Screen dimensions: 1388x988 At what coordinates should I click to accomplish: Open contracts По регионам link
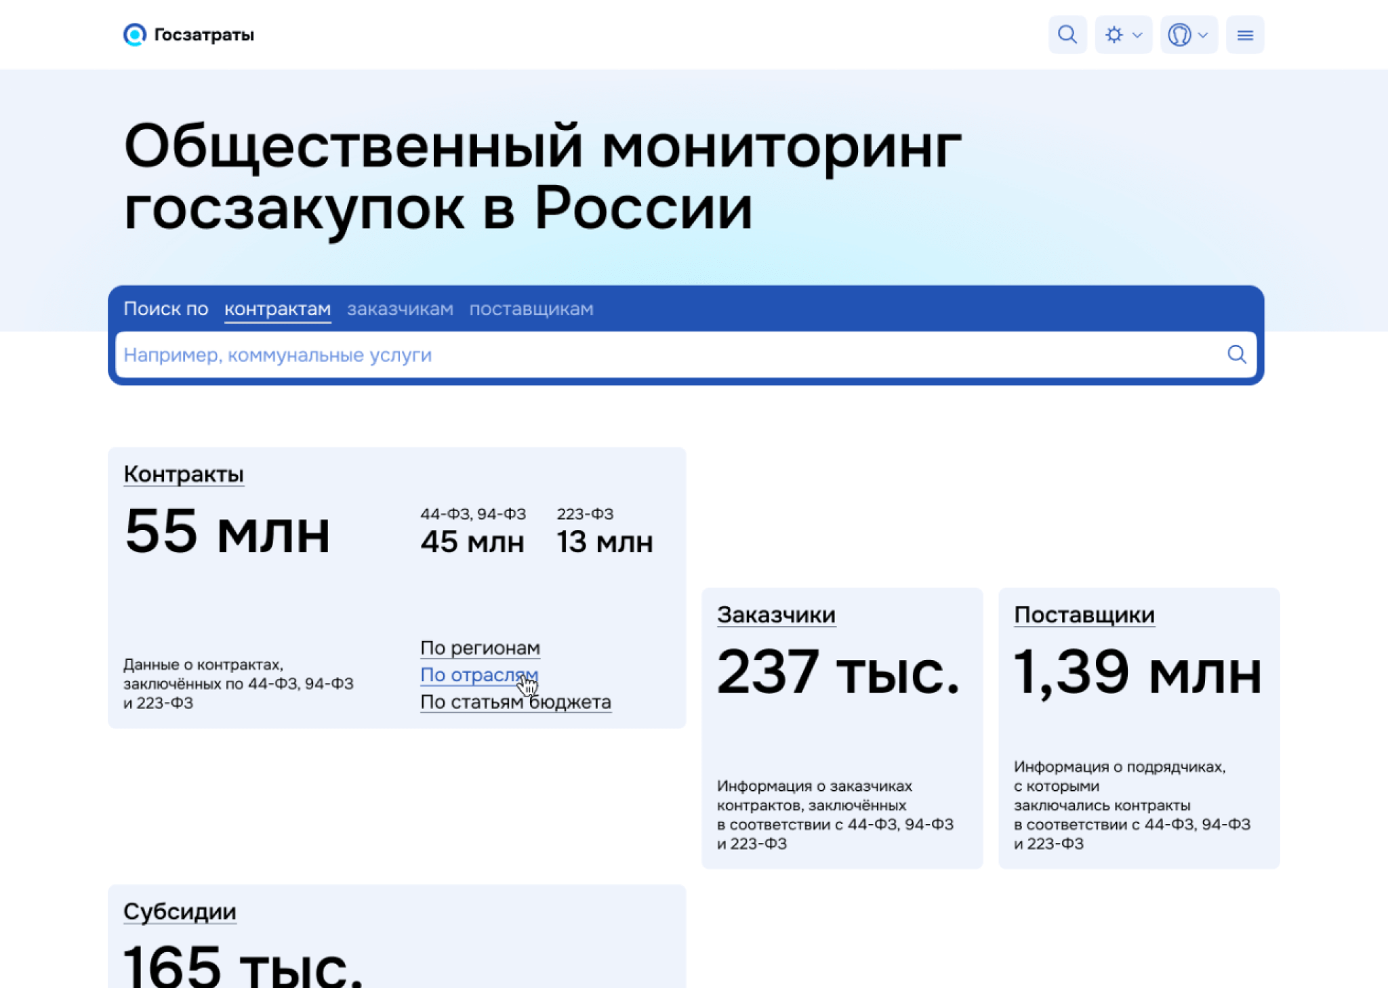click(480, 649)
